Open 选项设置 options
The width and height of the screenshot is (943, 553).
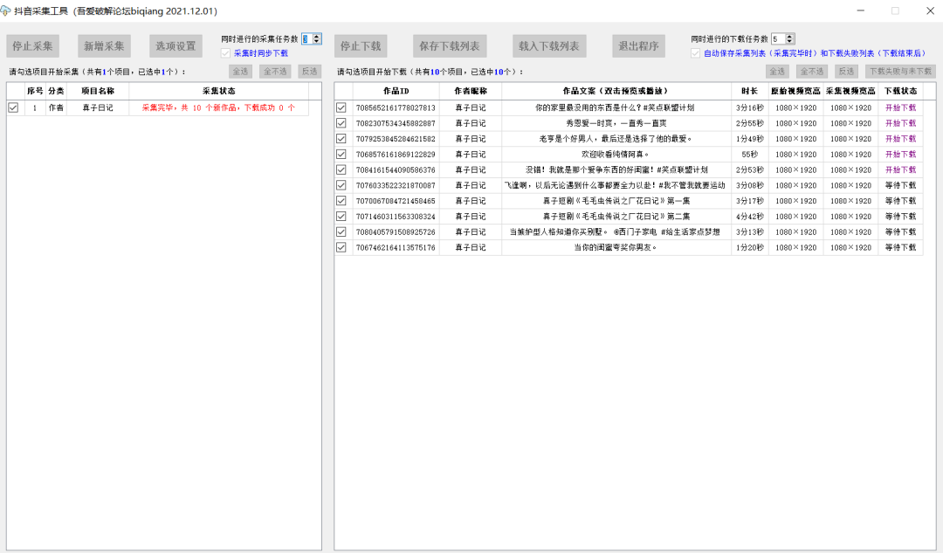175,46
